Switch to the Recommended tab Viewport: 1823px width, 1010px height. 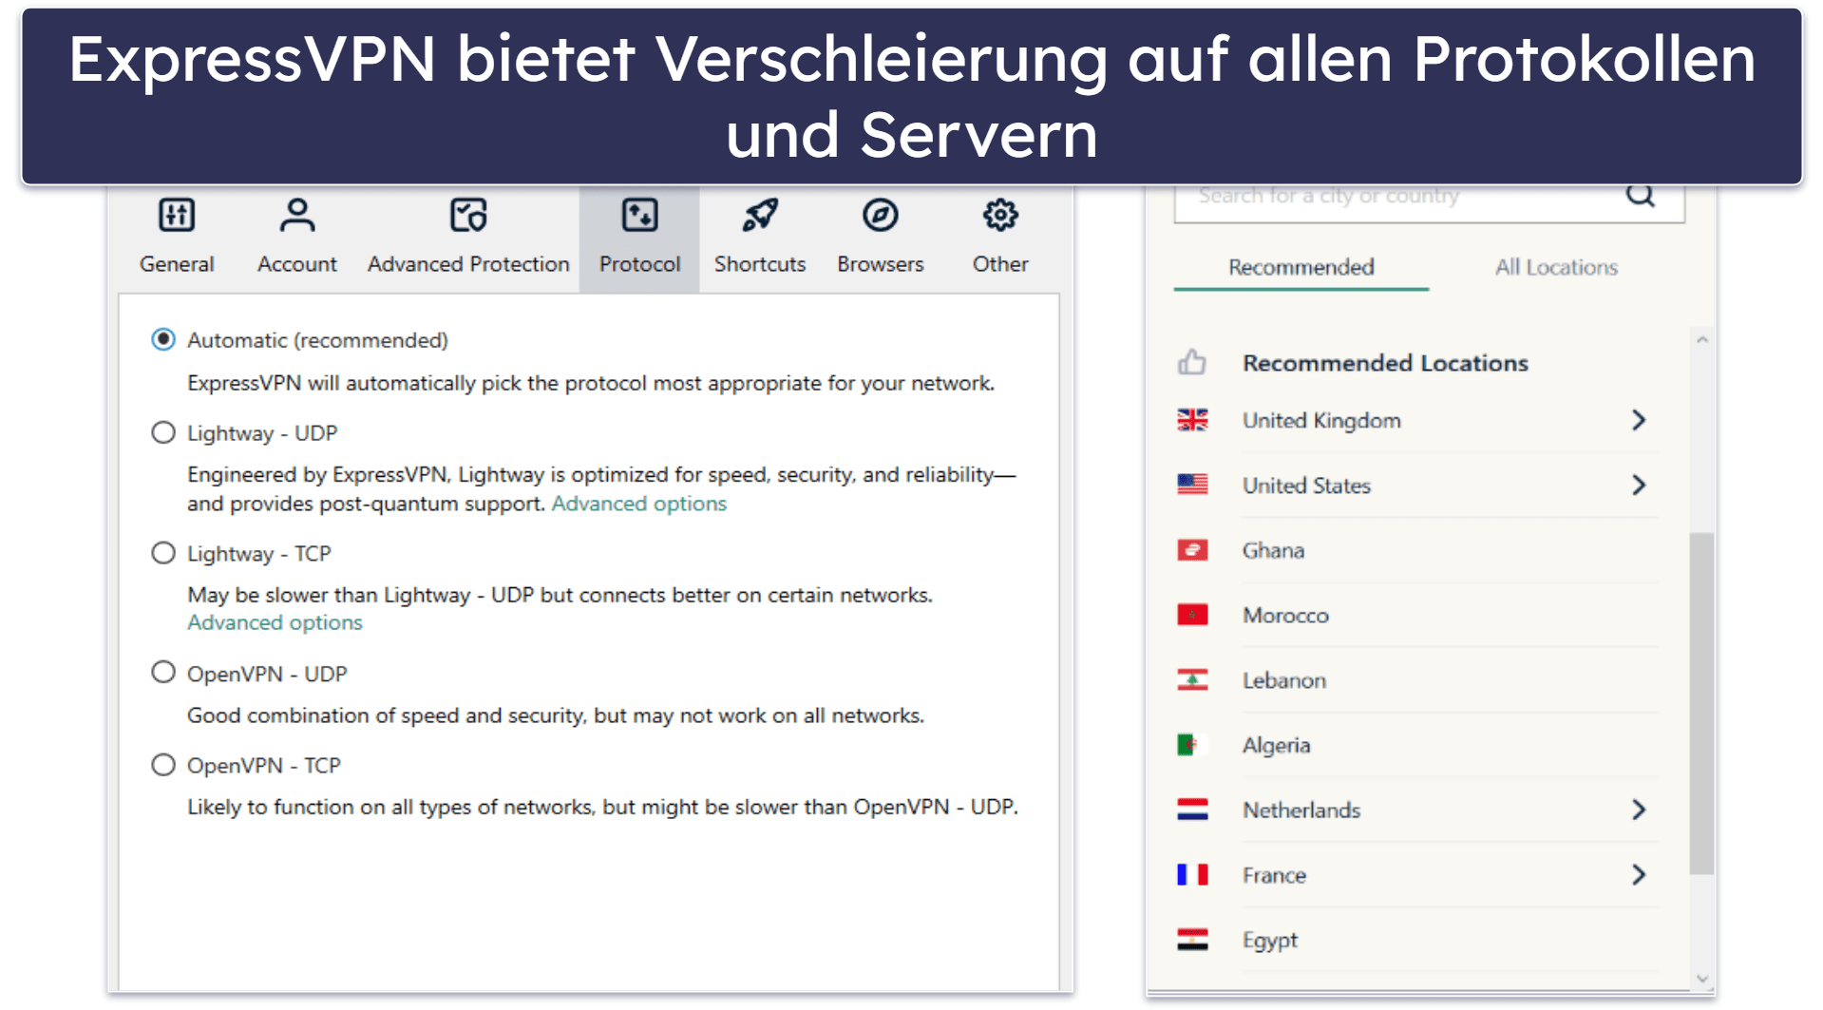(x=1301, y=267)
